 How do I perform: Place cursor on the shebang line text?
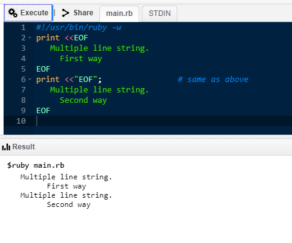[x=79, y=28]
